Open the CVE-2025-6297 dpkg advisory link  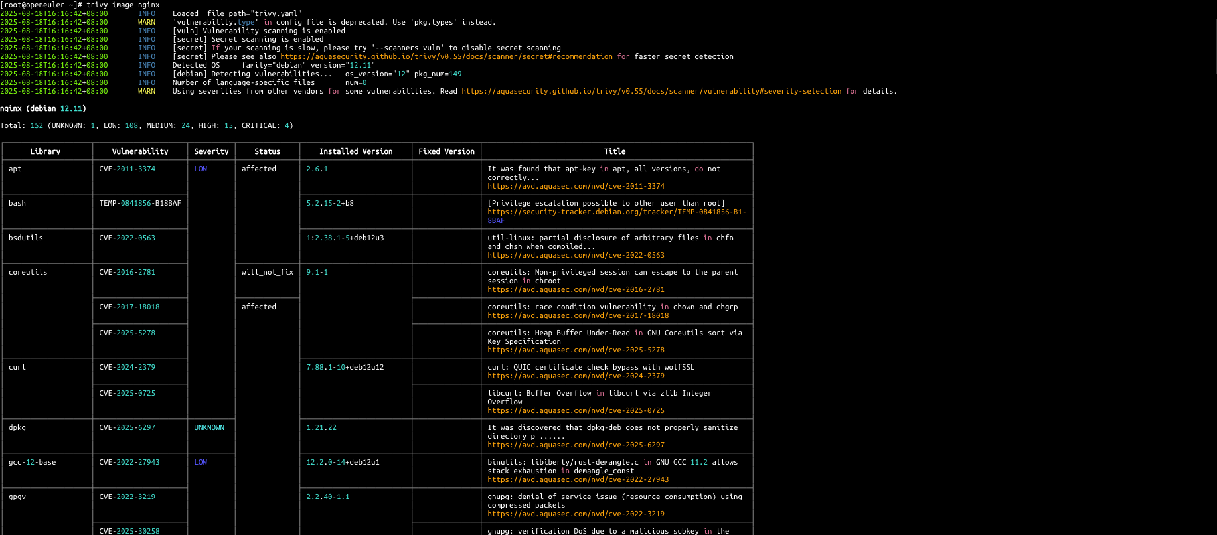pyautogui.click(x=576, y=445)
